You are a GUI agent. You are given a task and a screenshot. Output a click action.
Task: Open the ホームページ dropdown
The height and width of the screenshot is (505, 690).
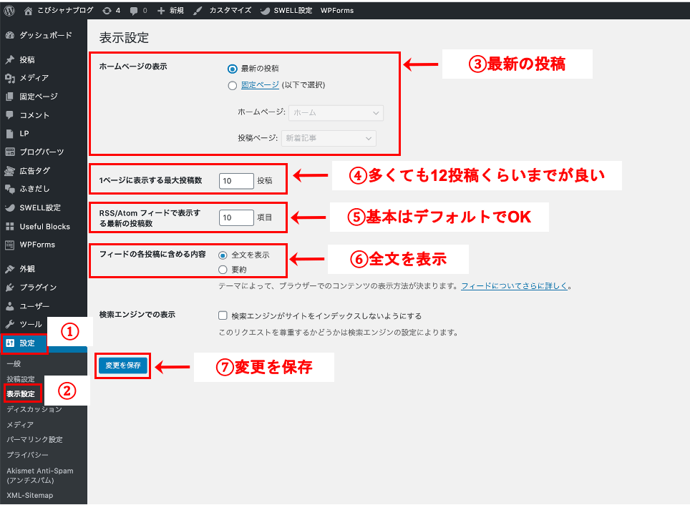tap(336, 112)
